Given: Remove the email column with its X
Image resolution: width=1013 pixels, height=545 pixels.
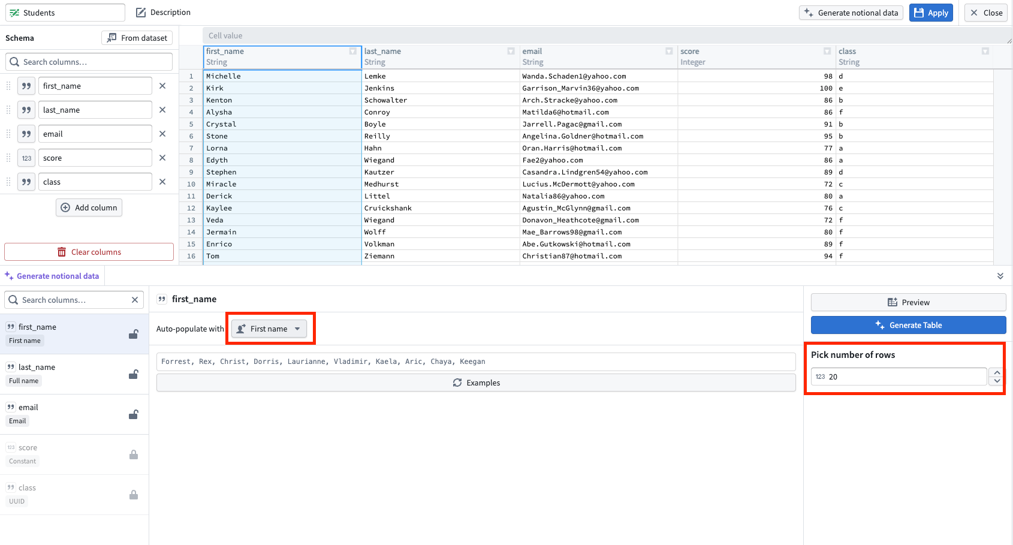Looking at the screenshot, I should coord(162,134).
